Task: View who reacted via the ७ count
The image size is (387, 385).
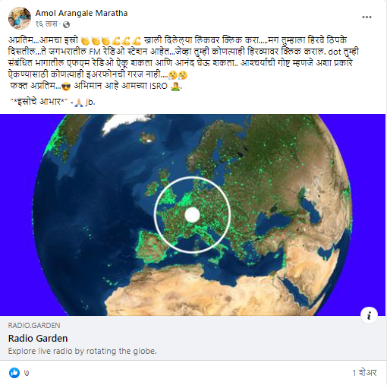Action: pyautogui.click(x=27, y=373)
